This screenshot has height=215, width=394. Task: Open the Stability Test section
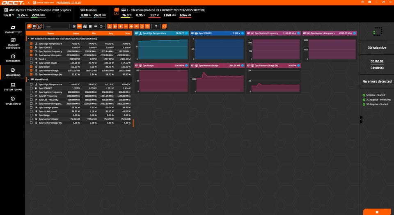[x=13, y=30]
